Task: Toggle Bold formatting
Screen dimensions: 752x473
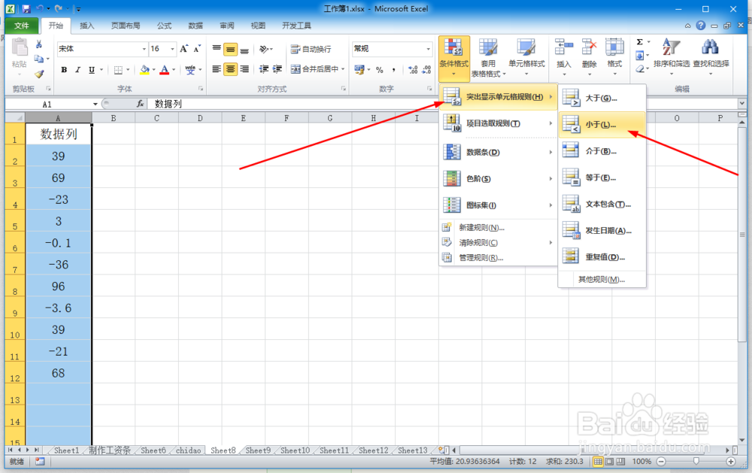Action: coord(64,69)
